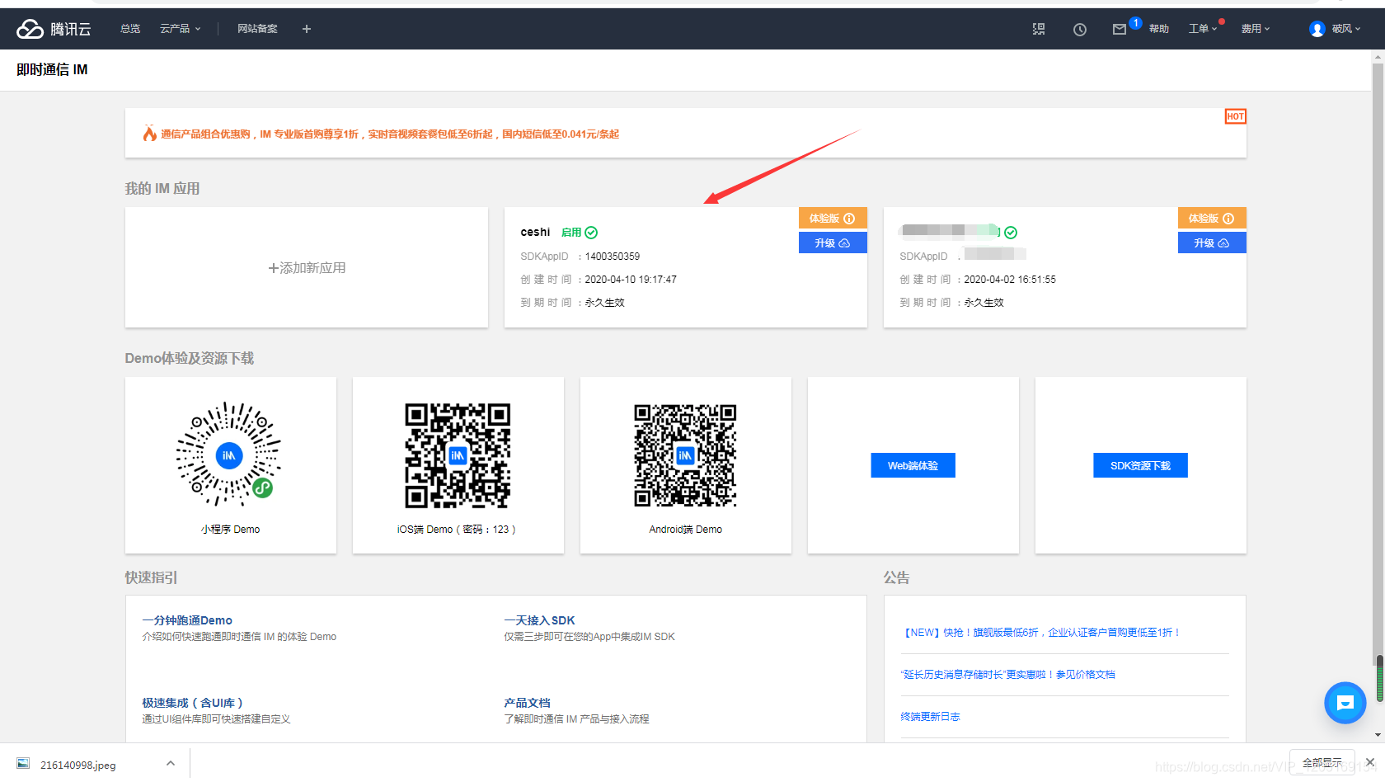The image size is (1385, 782).
Task: Click 添加新应用 to add application
Action: click(307, 268)
